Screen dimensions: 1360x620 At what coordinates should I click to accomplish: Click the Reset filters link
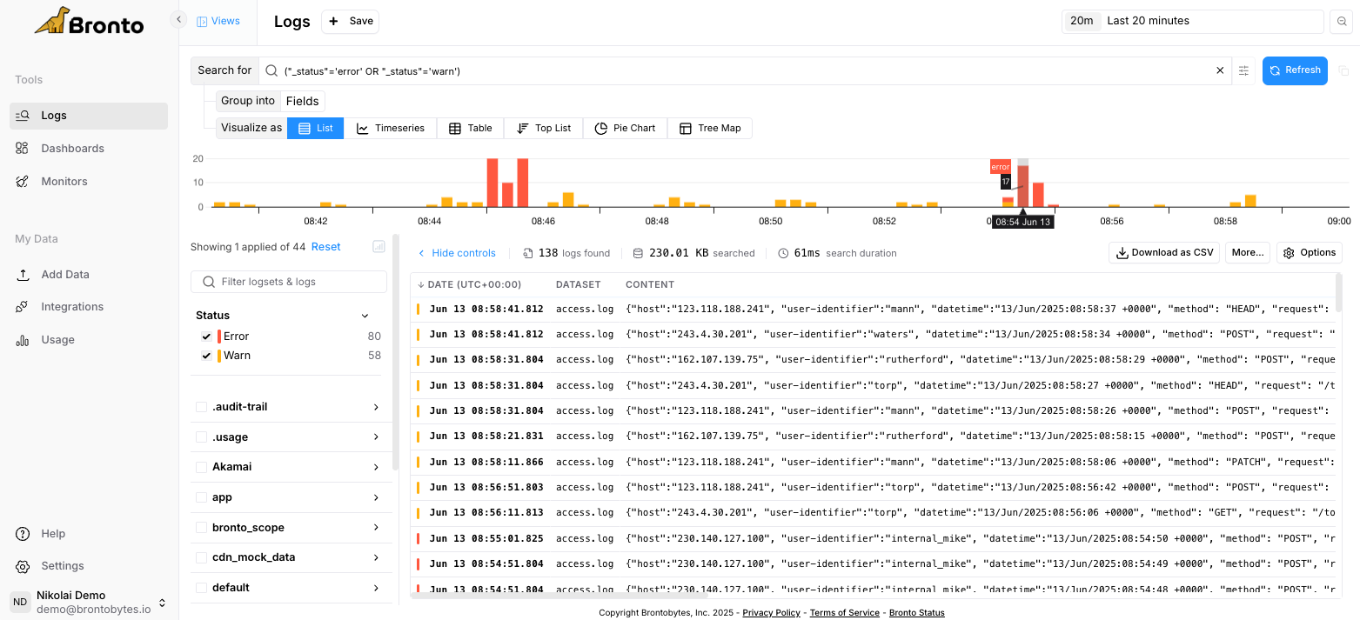pos(326,247)
